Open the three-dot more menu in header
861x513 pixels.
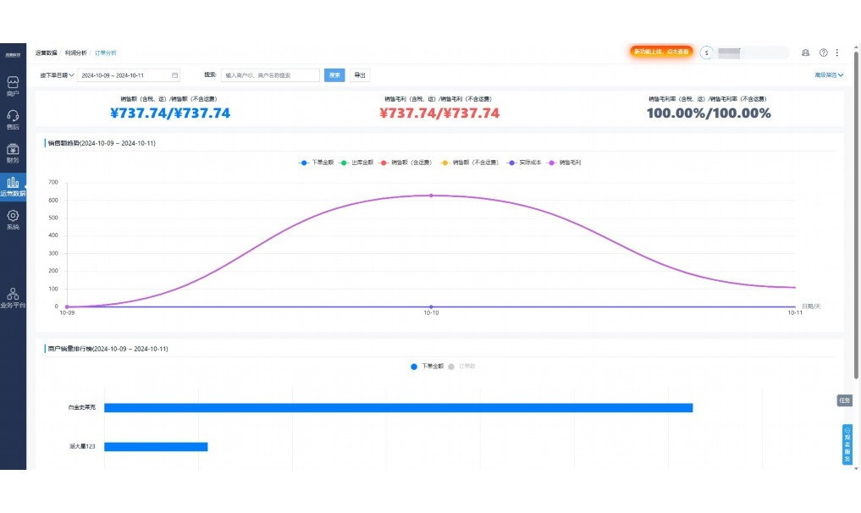click(x=837, y=52)
